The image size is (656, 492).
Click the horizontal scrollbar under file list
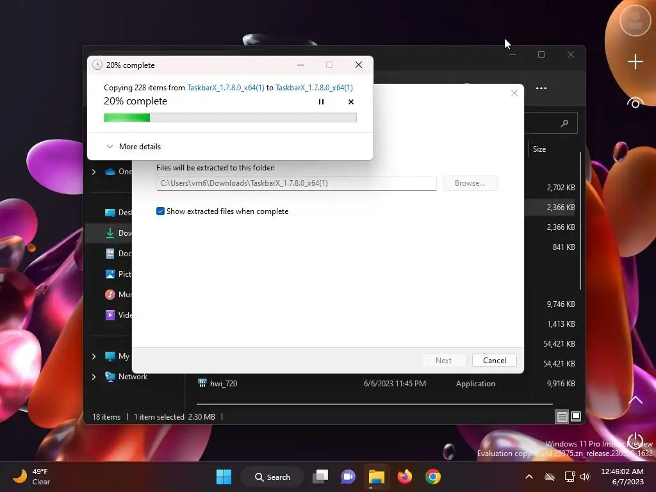(374, 404)
